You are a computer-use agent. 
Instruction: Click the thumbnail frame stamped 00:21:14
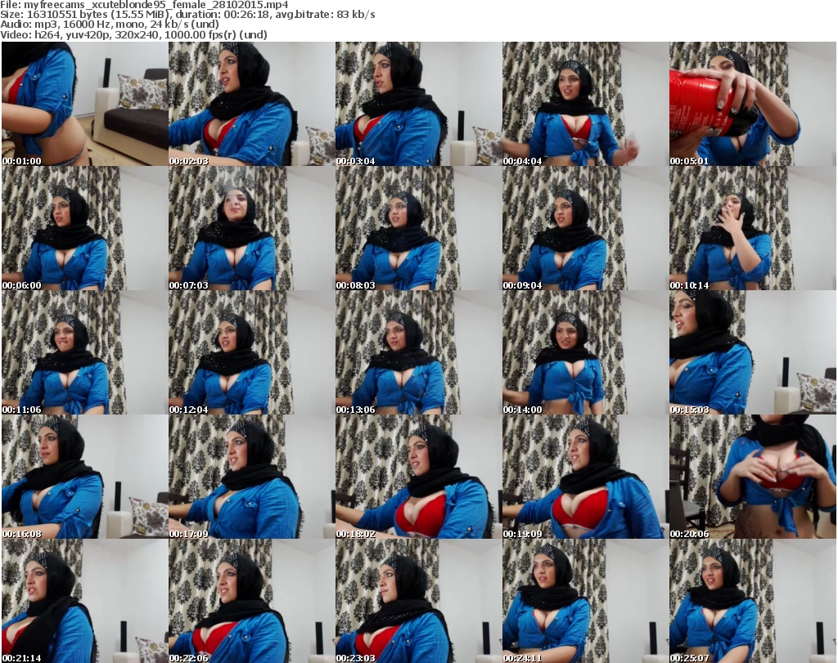[84, 601]
